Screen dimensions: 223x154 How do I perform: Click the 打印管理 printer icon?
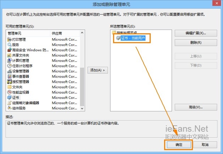pyautogui.click(x=9, y=39)
